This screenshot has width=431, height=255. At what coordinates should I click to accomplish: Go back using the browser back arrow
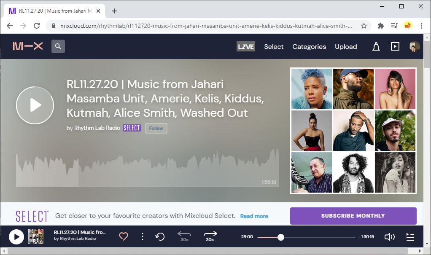(x=10, y=26)
